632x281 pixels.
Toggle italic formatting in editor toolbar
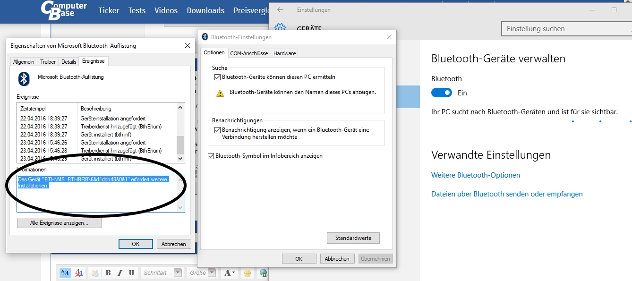click(120, 273)
